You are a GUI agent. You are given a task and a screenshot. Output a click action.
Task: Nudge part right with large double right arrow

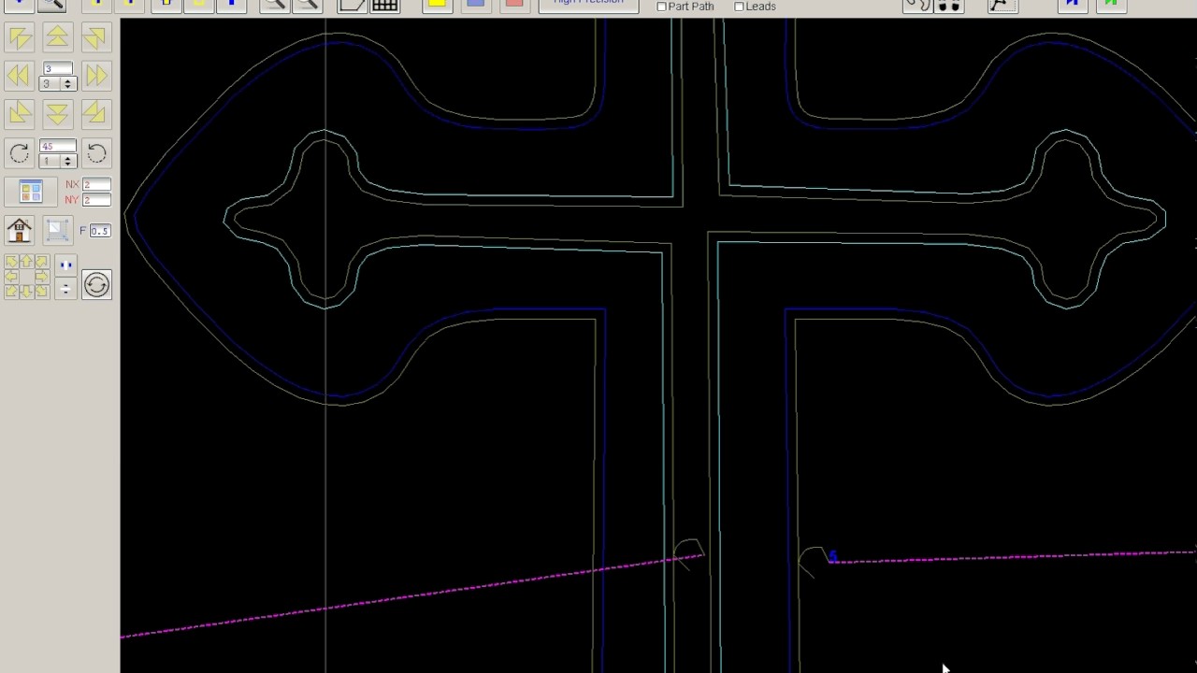pos(95,76)
